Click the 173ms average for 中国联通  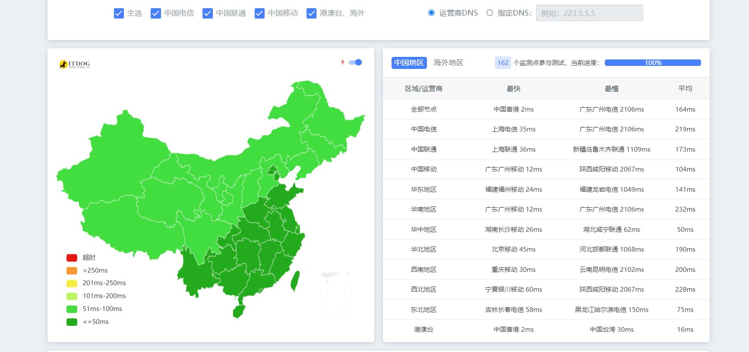(685, 150)
